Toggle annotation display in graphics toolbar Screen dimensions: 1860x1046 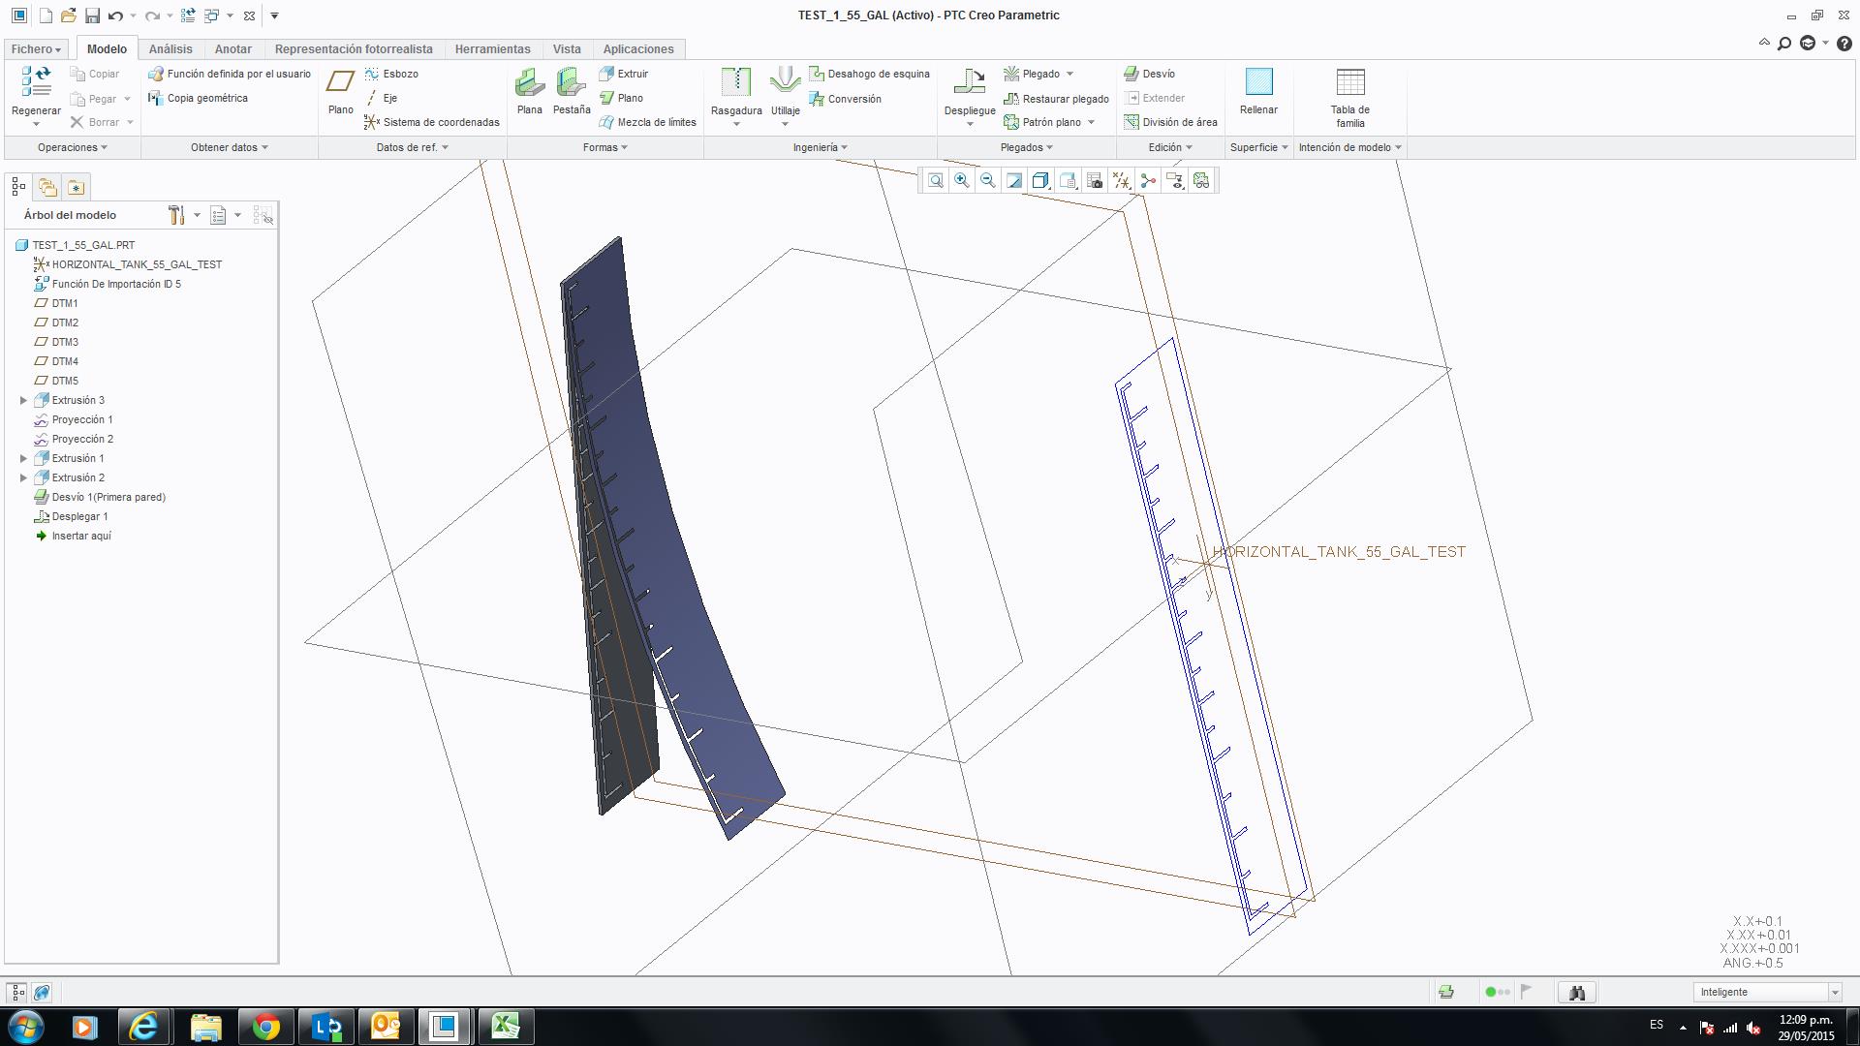coord(1174,180)
